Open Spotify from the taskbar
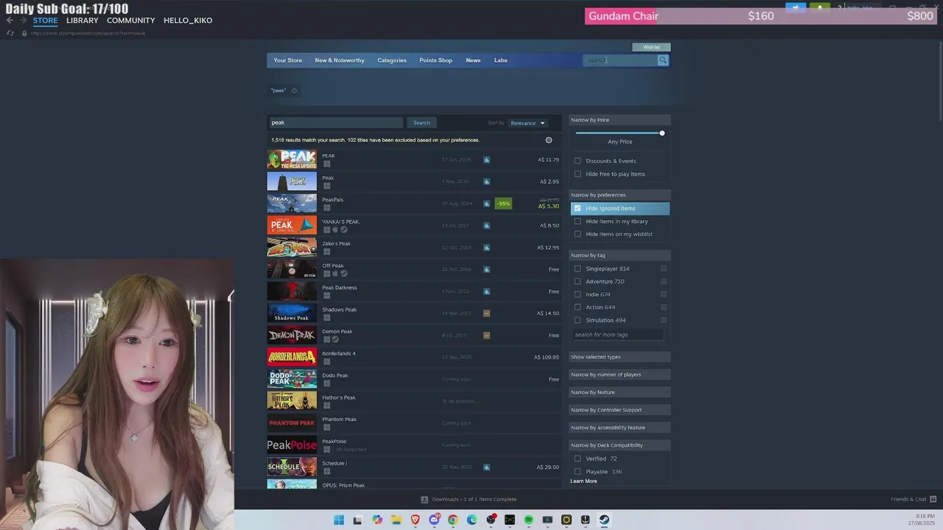This screenshot has width=943, height=530. click(x=528, y=520)
